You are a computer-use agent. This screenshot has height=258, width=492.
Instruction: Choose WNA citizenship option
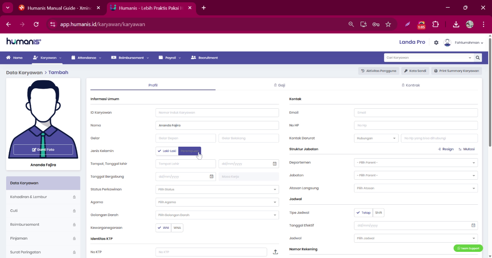coord(177,228)
